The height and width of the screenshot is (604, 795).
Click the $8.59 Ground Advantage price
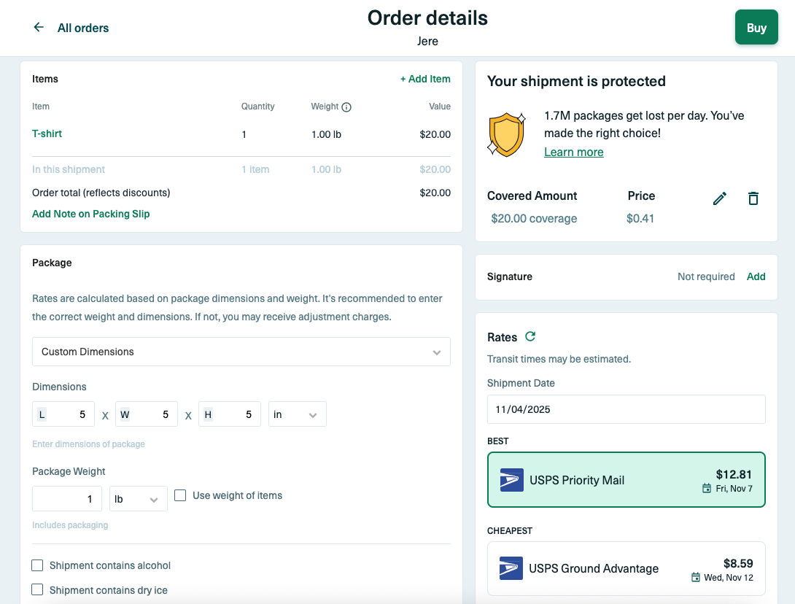(737, 563)
